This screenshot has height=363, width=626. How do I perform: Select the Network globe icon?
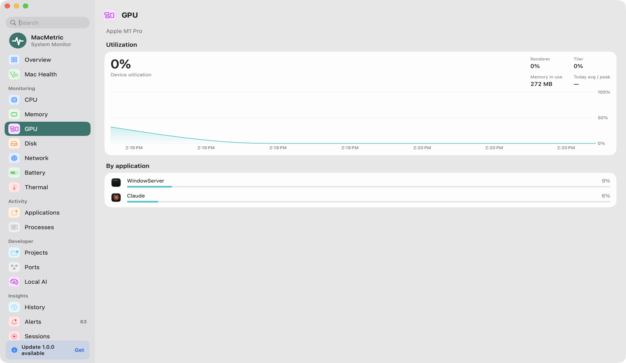(x=14, y=158)
